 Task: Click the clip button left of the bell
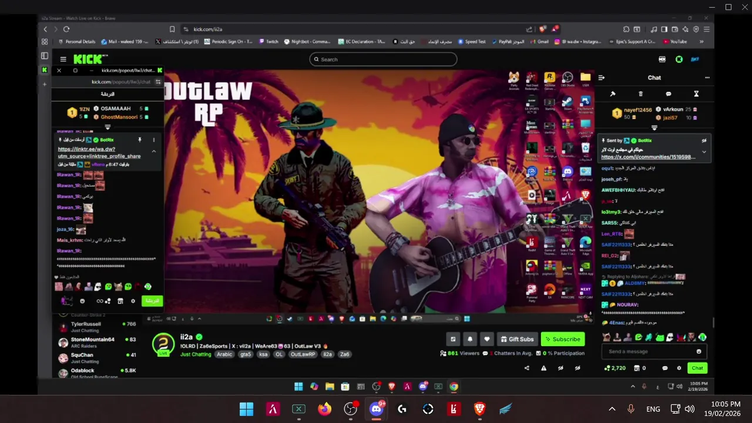[x=453, y=339]
